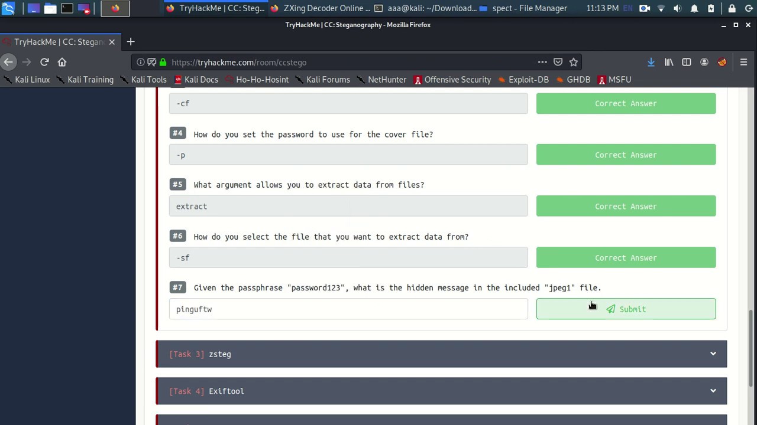Close the TryHackMe browser tab
The width and height of the screenshot is (757, 425).
[112, 42]
